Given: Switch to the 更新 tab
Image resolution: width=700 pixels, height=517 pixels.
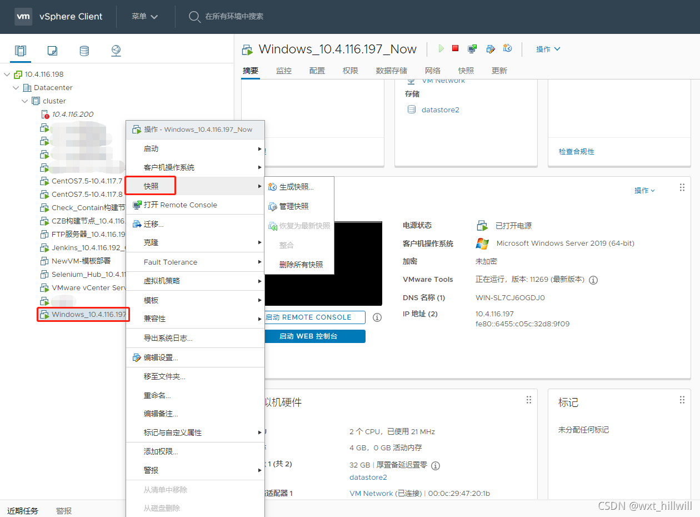Looking at the screenshot, I should (x=499, y=71).
